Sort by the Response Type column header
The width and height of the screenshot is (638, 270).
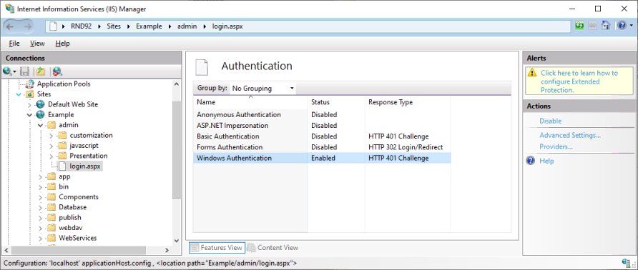pyautogui.click(x=408, y=102)
